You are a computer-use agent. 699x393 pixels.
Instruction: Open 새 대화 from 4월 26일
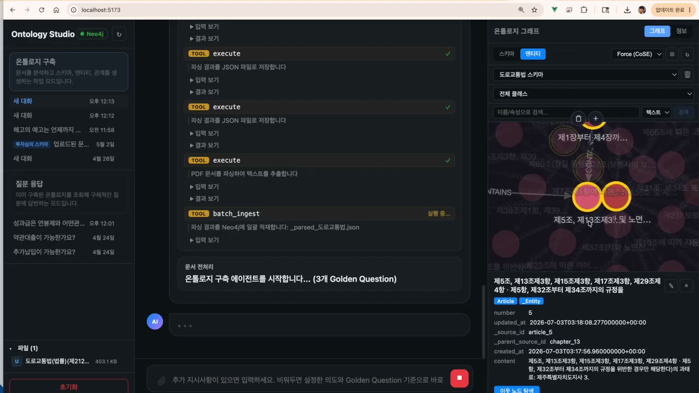point(69,158)
